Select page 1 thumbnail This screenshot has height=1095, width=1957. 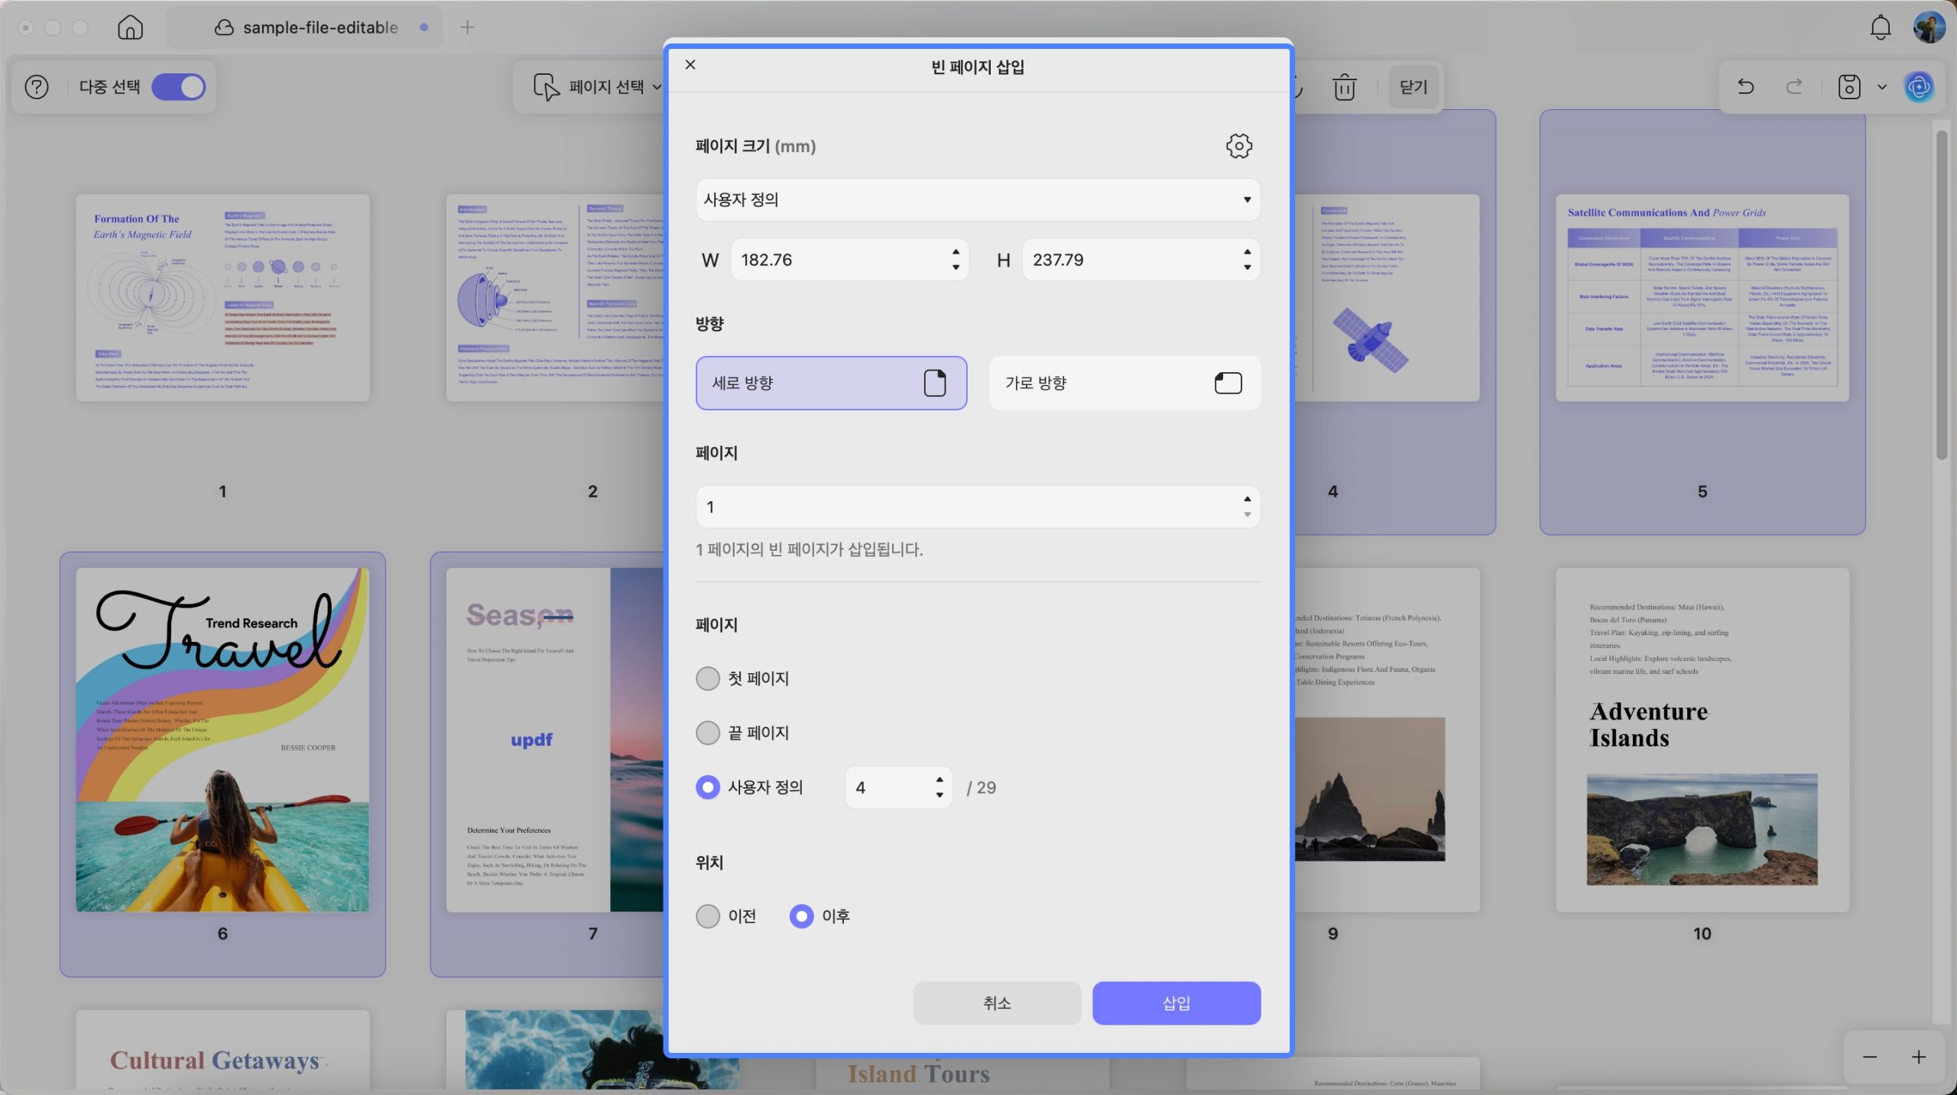pyautogui.click(x=222, y=298)
